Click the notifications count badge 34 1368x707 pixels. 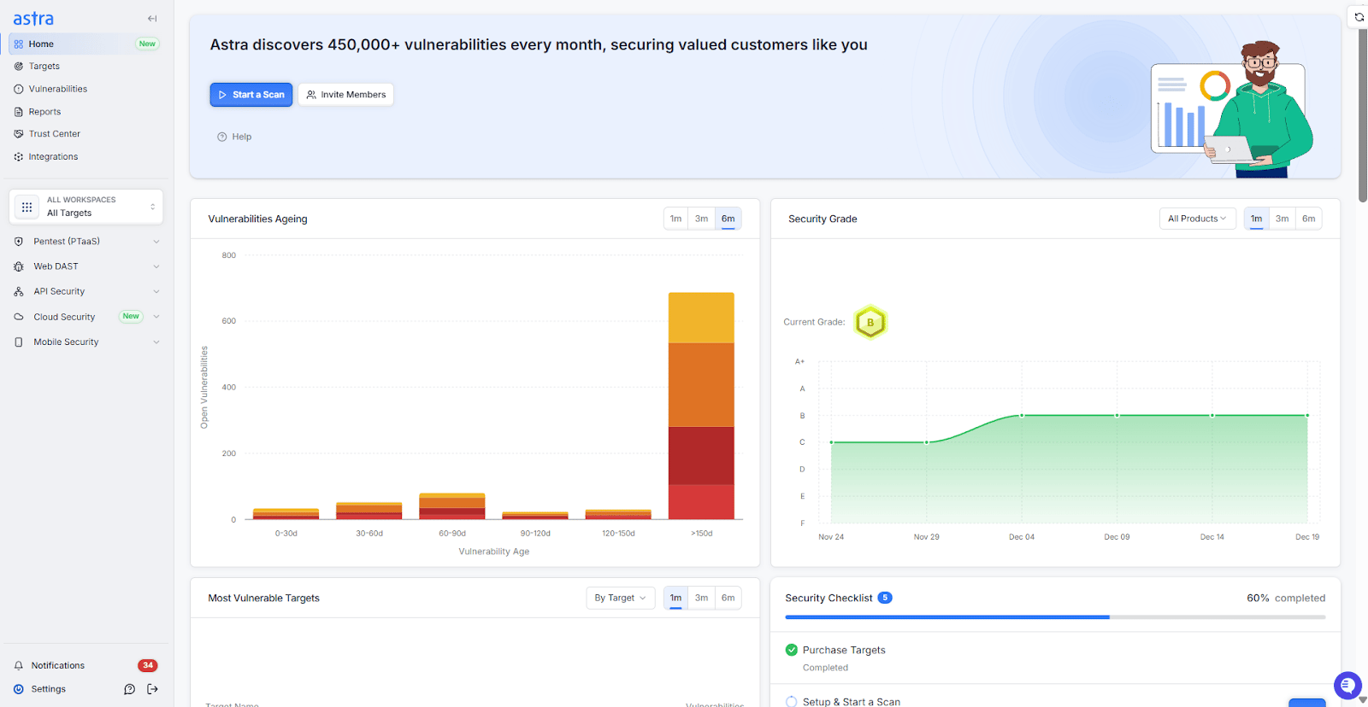coord(148,665)
